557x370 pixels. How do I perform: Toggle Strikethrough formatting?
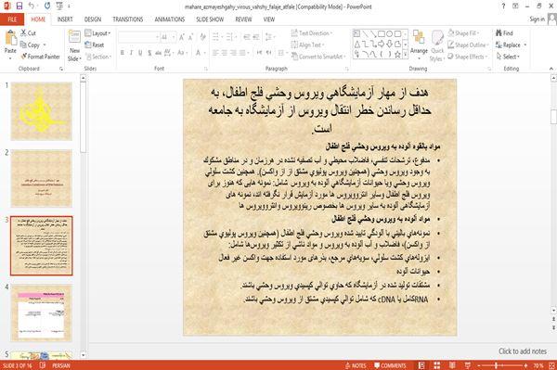(x=158, y=53)
